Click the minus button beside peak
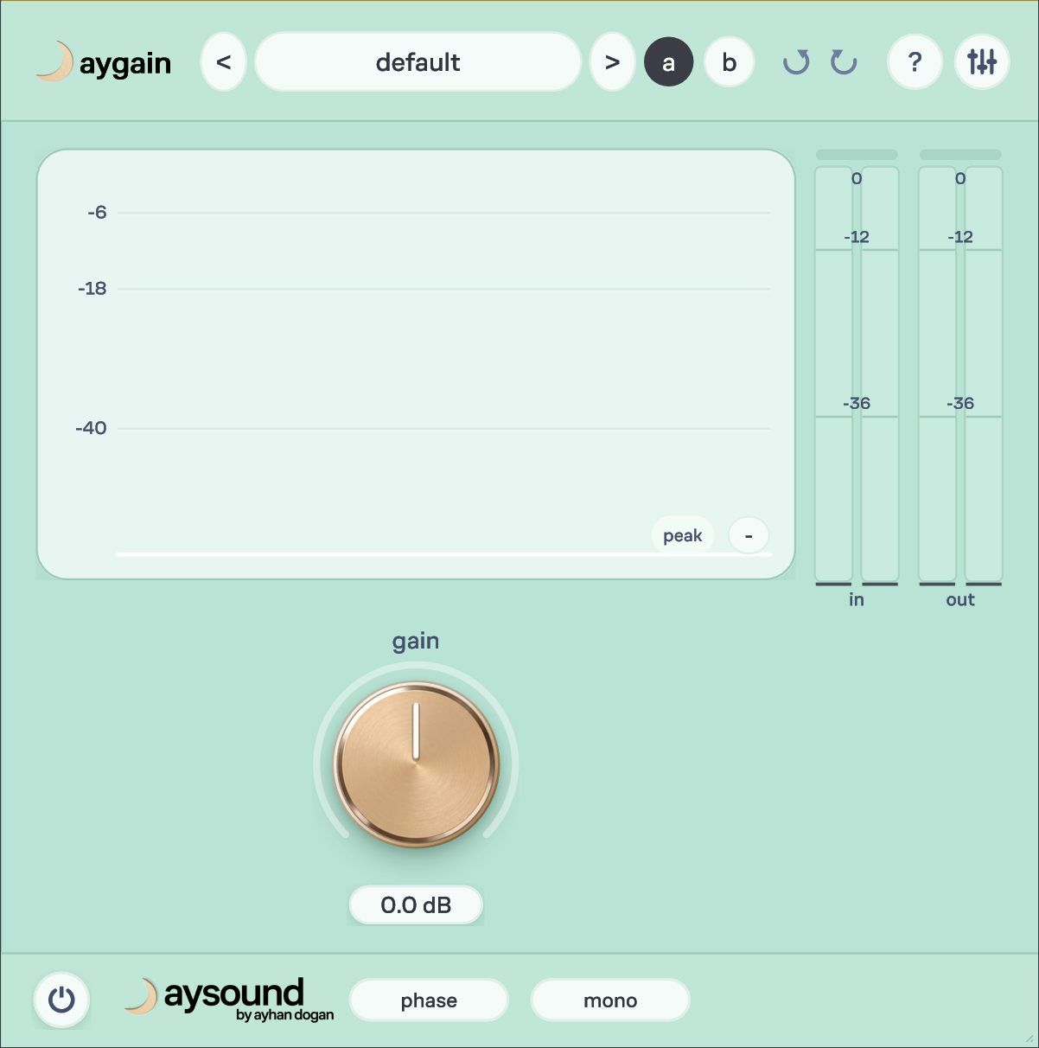This screenshot has height=1048, width=1039. 749,535
